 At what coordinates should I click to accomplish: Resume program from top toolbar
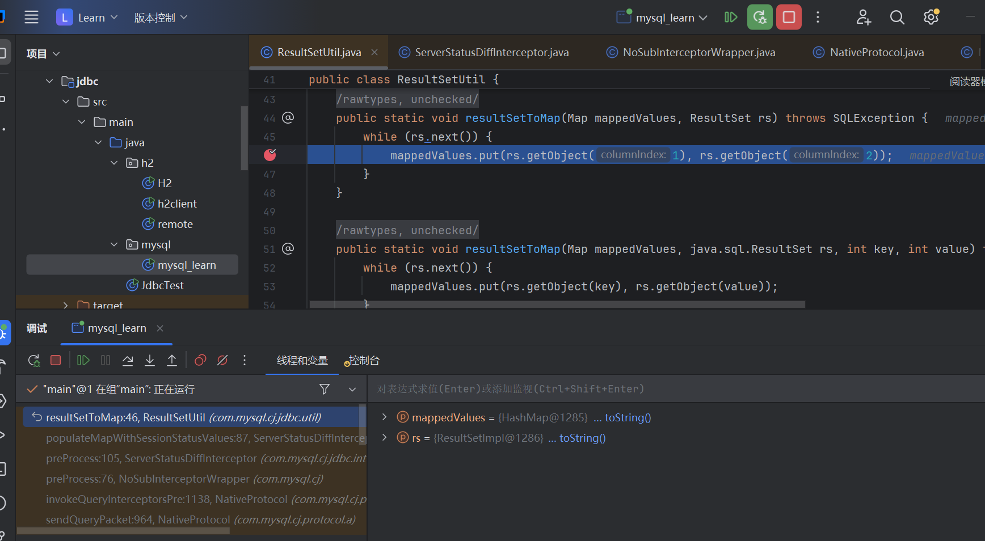(731, 17)
